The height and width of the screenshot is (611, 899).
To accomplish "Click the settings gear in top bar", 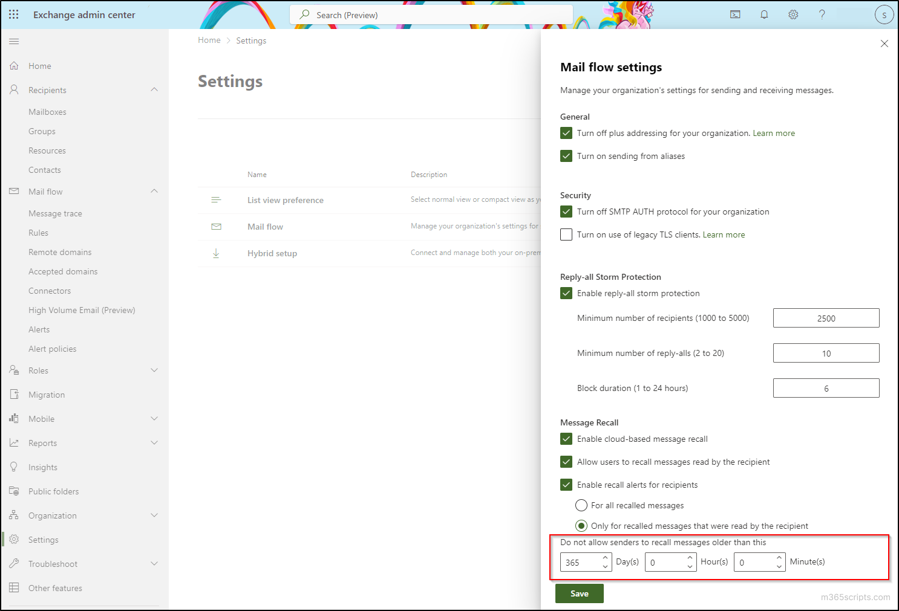I will tap(793, 14).
